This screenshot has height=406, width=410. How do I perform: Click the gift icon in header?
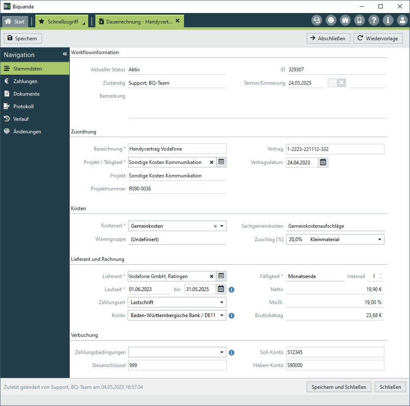[x=345, y=20]
